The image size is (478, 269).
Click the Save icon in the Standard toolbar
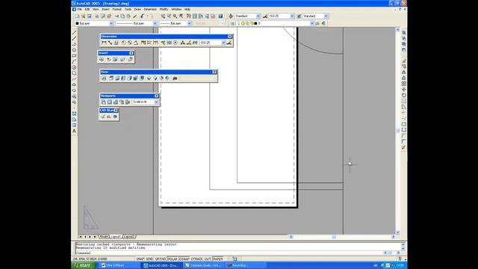[90, 16]
